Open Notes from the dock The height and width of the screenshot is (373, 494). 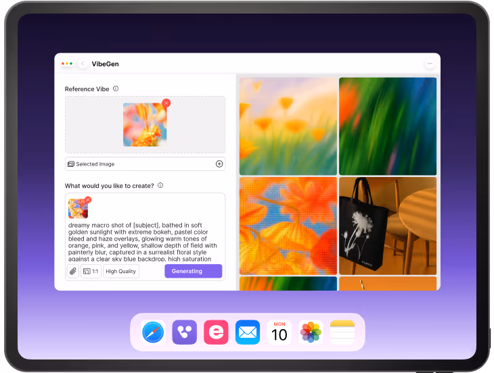[x=342, y=332]
